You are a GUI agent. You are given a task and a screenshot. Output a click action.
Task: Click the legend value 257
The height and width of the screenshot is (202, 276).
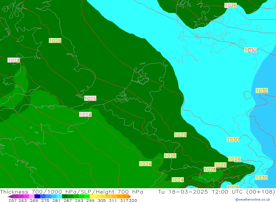(12, 200)
